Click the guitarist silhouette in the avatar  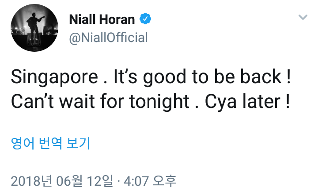[34, 28]
